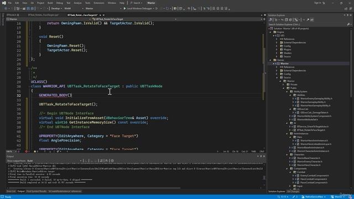Click the Save All toolbar icon
354x199 pixels.
(32, 9)
